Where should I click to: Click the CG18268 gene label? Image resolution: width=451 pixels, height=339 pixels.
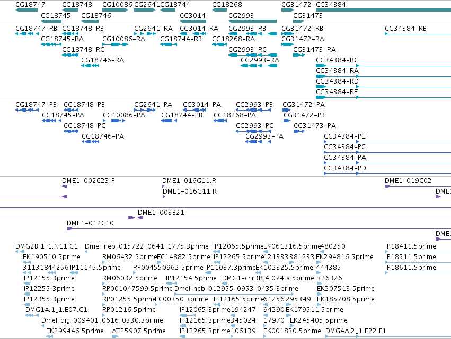pos(227,5)
